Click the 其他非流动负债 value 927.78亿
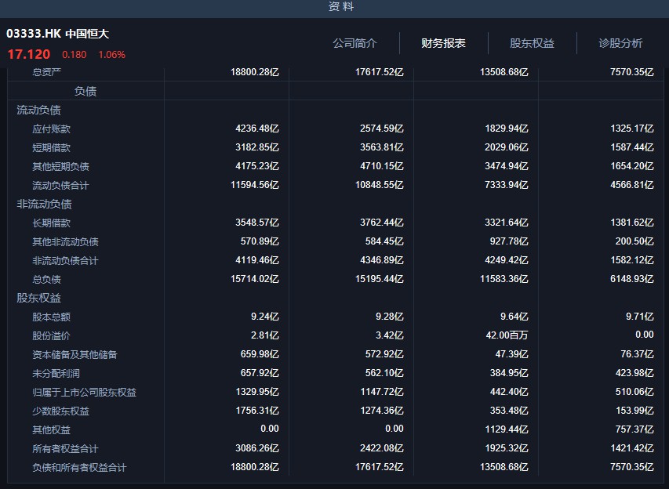This screenshot has width=669, height=489. click(509, 241)
